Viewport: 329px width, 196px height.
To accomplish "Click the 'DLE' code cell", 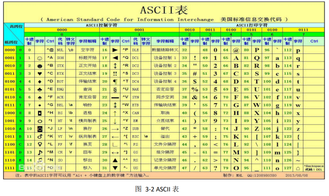I will tap(135, 50).
